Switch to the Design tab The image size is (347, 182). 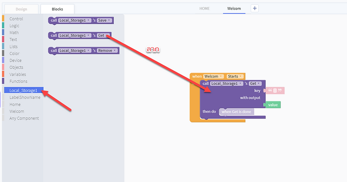pyautogui.click(x=21, y=9)
